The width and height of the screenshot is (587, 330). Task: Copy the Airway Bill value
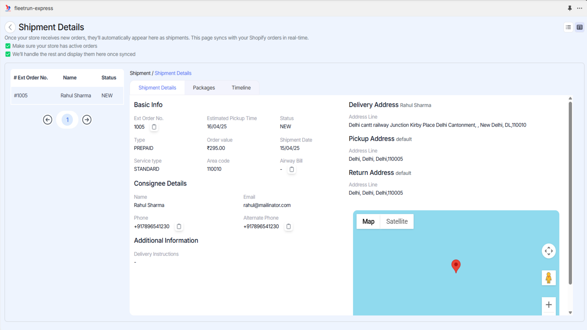pyautogui.click(x=292, y=169)
